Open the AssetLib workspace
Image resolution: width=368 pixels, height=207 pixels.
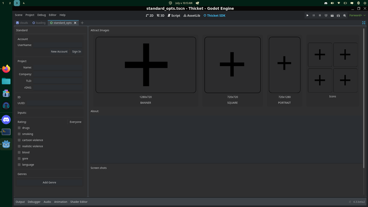(x=192, y=16)
